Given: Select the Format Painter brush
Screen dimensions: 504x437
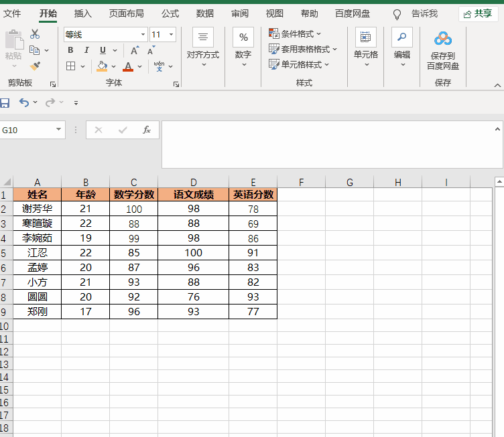Looking at the screenshot, I should (x=35, y=66).
